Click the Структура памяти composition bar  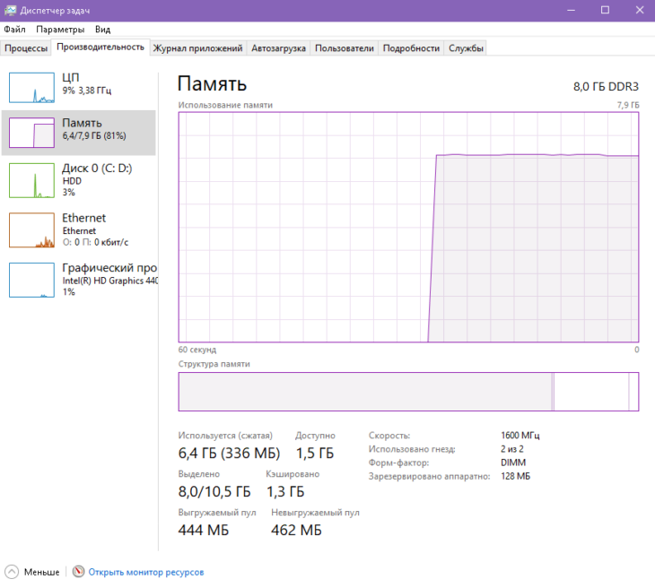(x=408, y=392)
